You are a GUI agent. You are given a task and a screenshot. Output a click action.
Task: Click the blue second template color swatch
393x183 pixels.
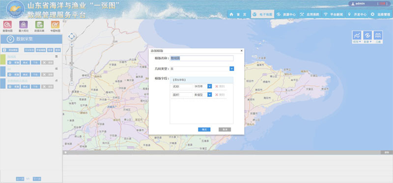coord(3,71)
